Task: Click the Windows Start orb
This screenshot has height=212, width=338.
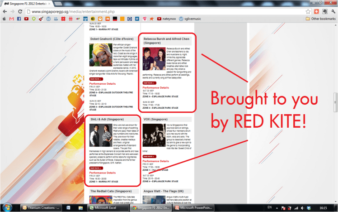Action: 7,207
